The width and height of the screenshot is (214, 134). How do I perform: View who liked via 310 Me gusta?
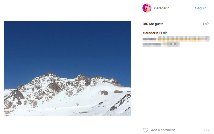(153, 24)
